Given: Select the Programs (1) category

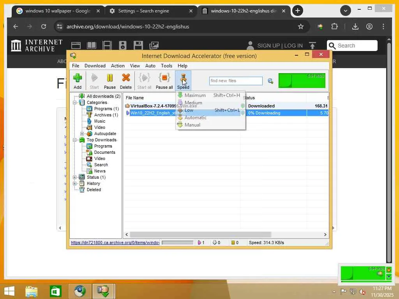Looking at the screenshot, I should point(106,109).
